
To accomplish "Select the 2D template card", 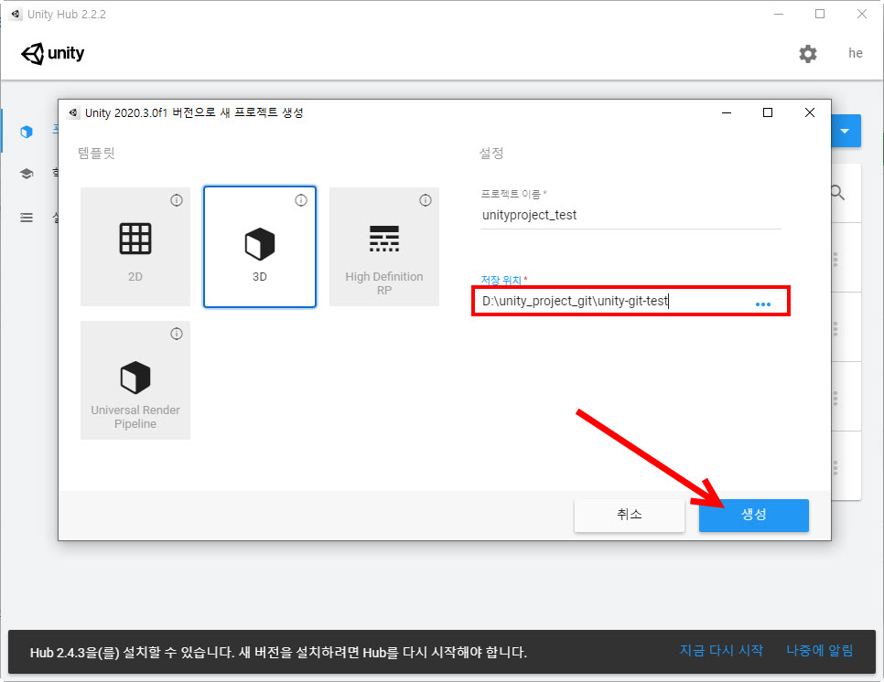I will point(135,247).
